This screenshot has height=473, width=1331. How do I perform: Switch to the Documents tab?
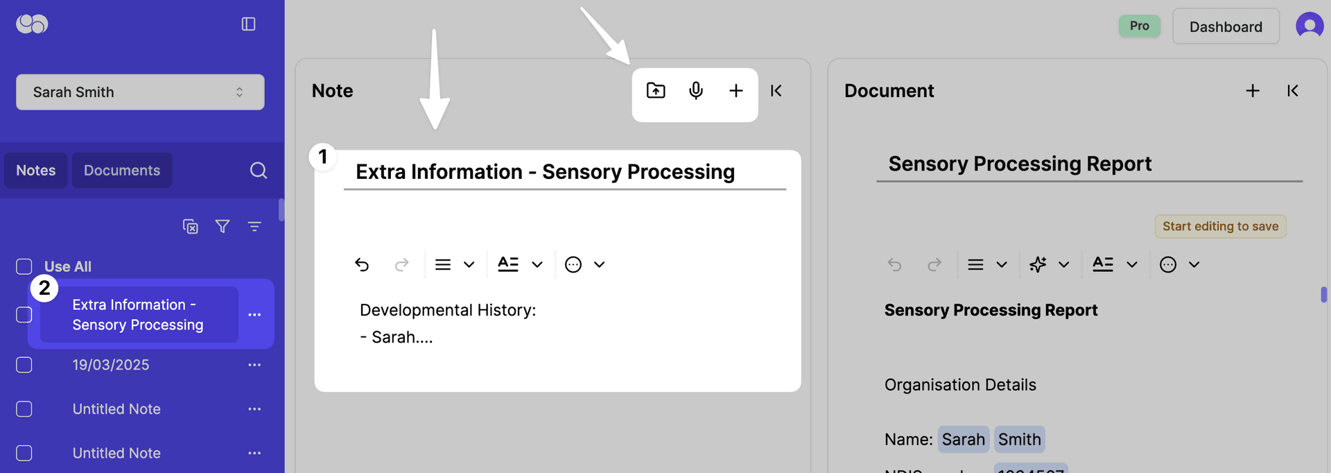click(x=122, y=171)
